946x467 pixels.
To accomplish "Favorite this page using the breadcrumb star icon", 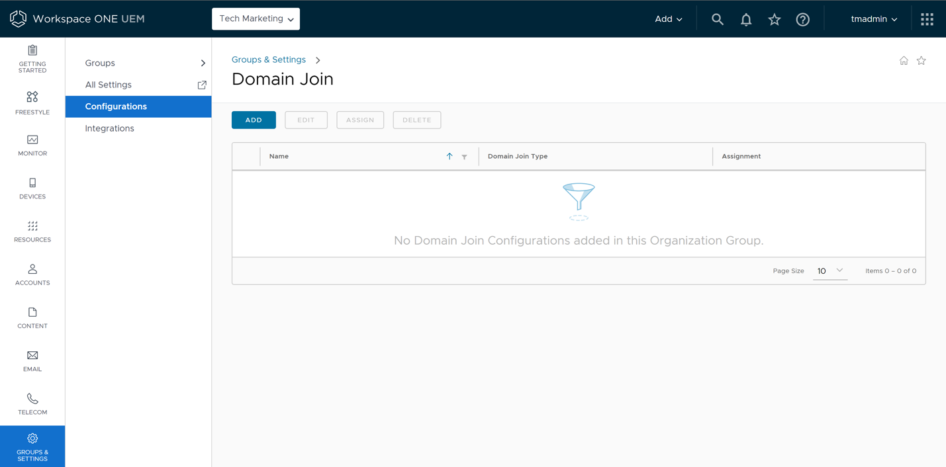I will click(x=921, y=60).
